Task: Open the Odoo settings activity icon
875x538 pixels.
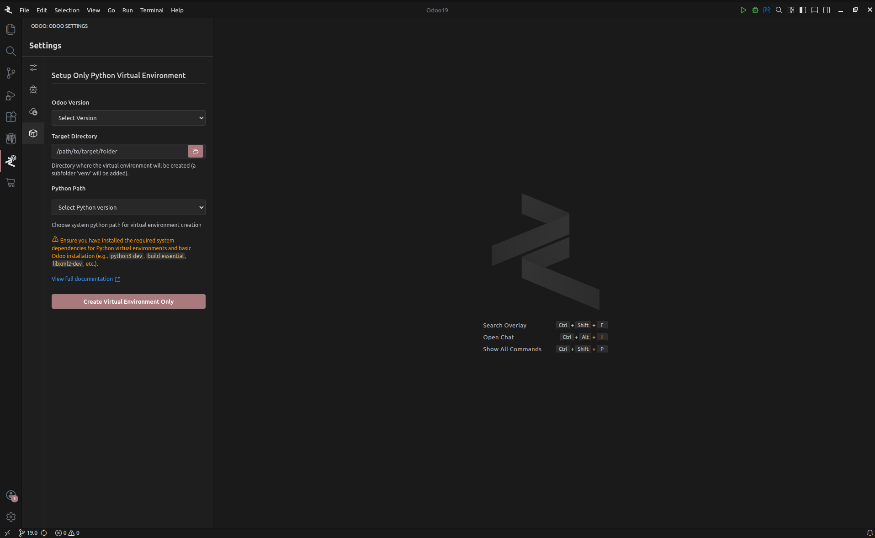Action: (x=11, y=161)
